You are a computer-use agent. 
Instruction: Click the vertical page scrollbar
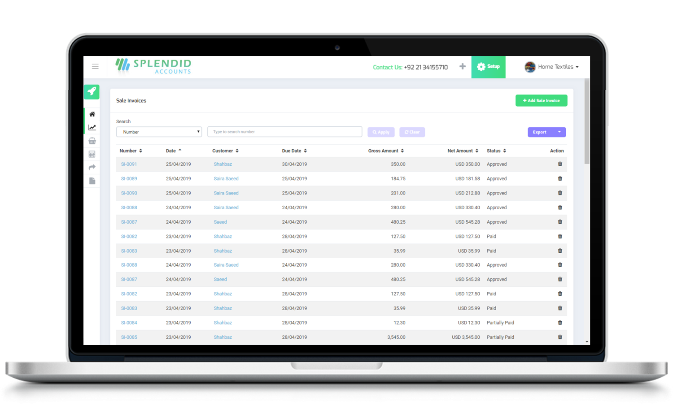click(x=587, y=122)
